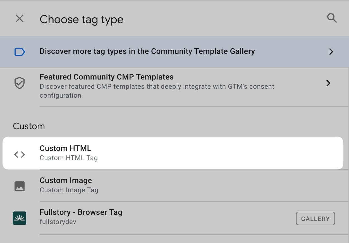Select the Custom HTML tag type
Image resolution: width=349 pixels, height=243 pixels.
[173, 153]
